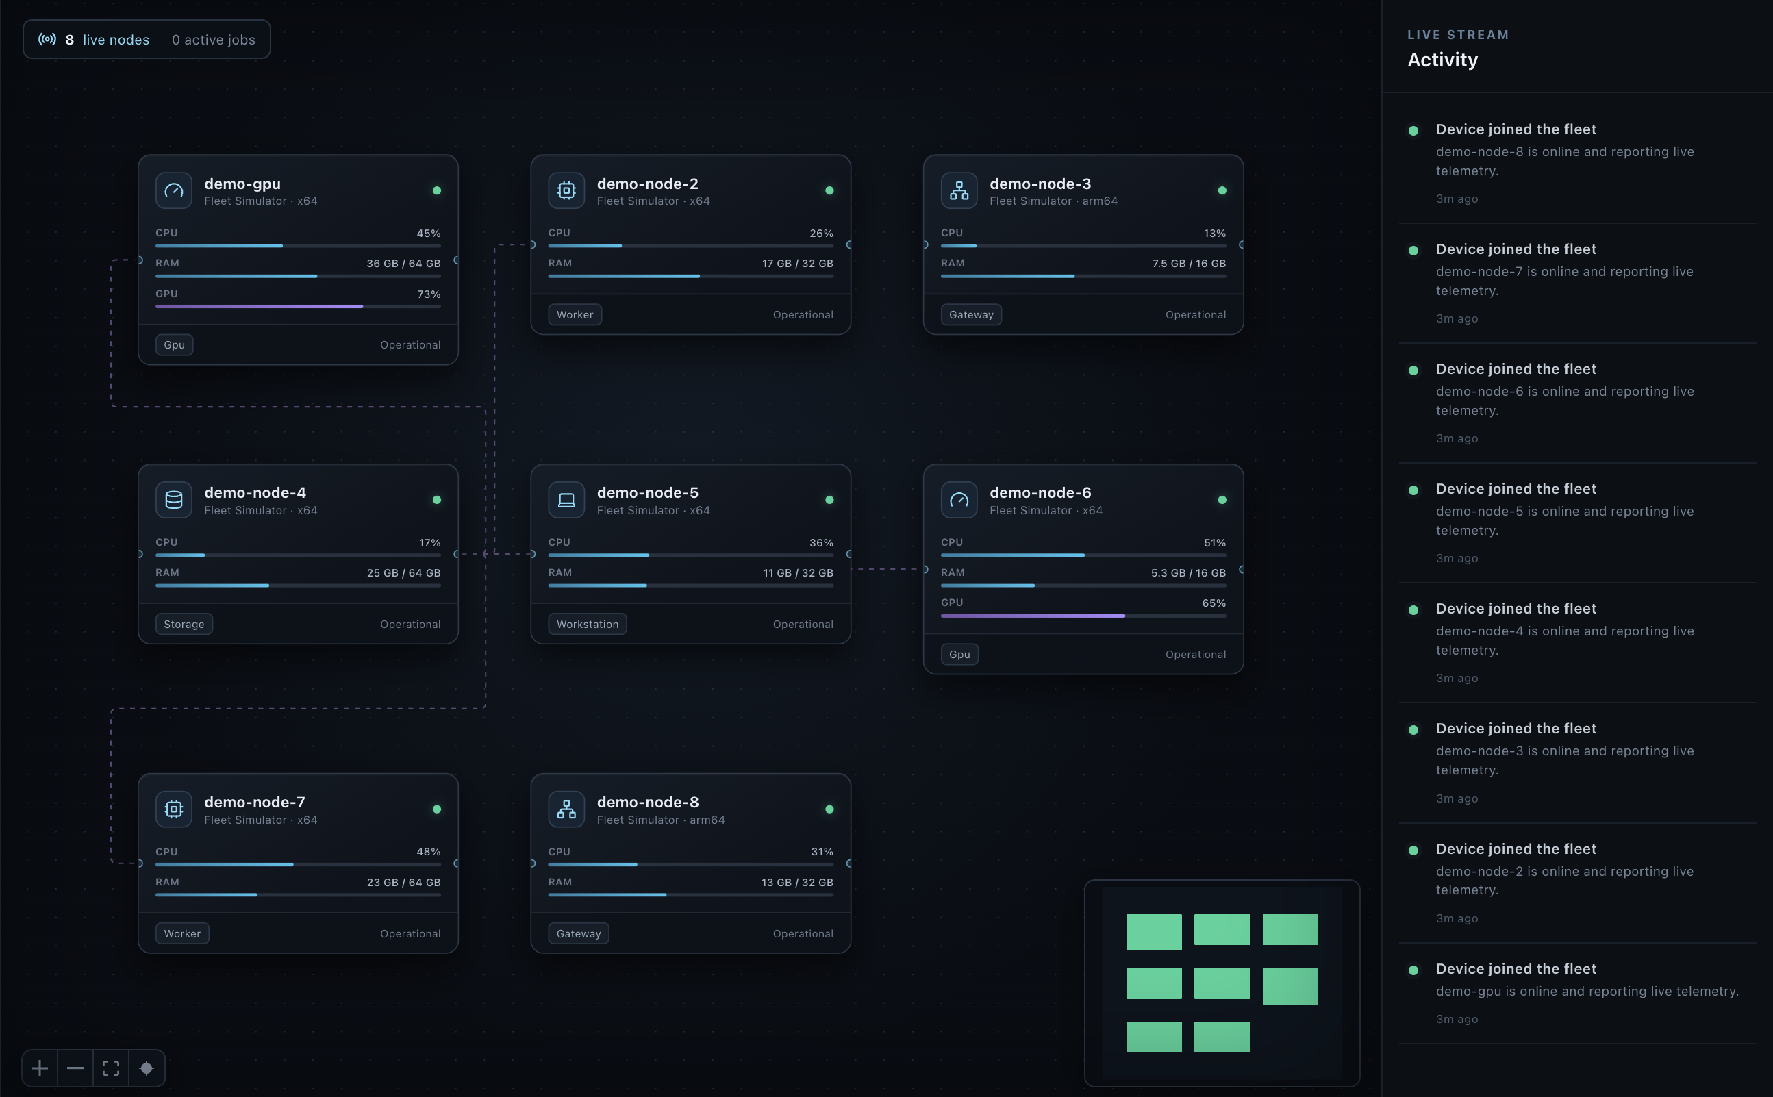Click the '0 active jobs' counter
This screenshot has height=1097, width=1773.
(x=213, y=40)
